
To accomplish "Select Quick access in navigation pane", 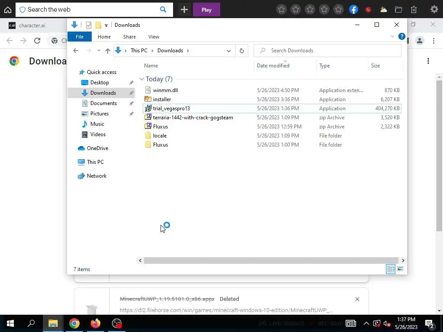I will point(101,72).
